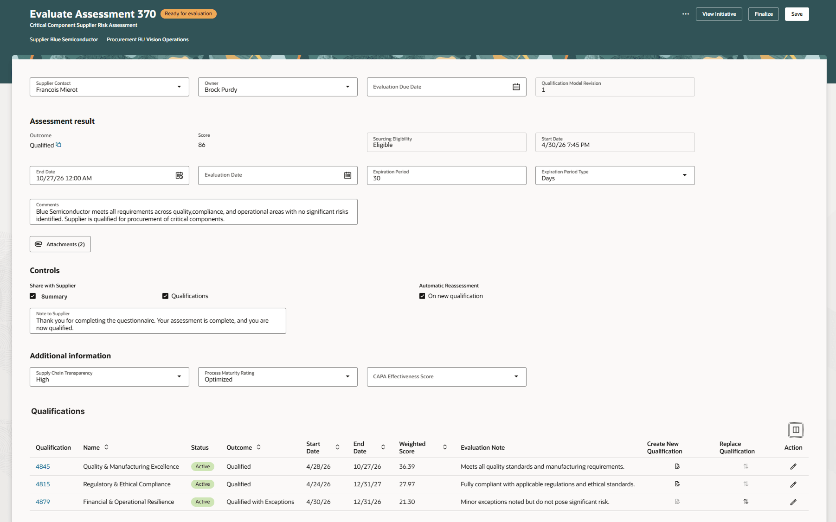Sort qualifications by End Date column
Viewport: 836px width, 522px height.
click(383, 447)
